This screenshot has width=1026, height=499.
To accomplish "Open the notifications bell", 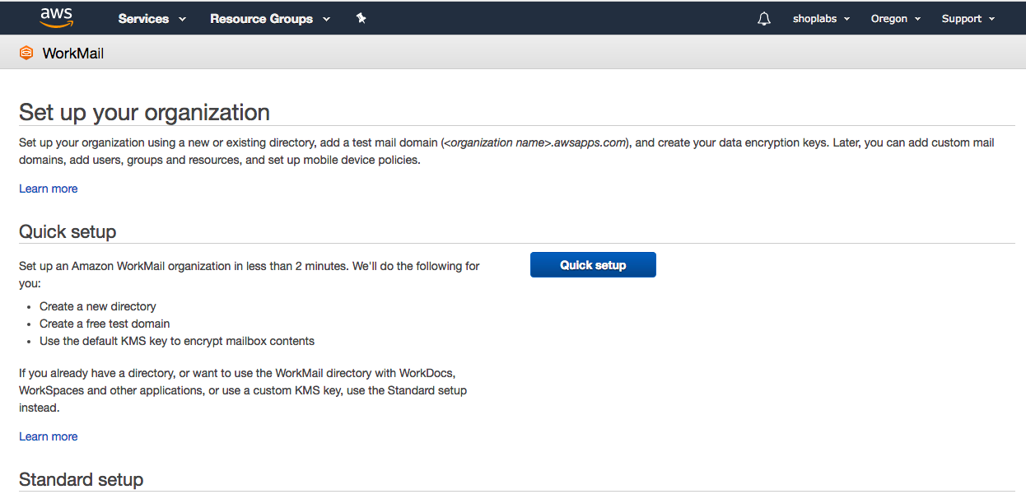I will [x=764, y=18].
